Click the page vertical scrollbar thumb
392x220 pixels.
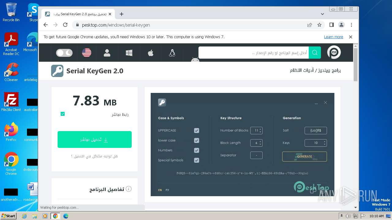[x=355, y=64]
